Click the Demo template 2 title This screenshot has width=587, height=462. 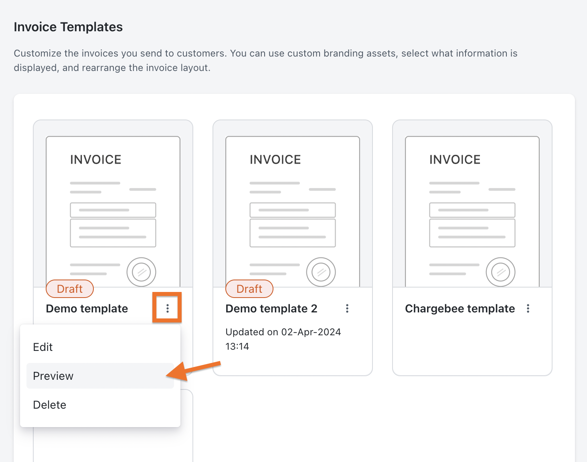click(x=271, y=308)
